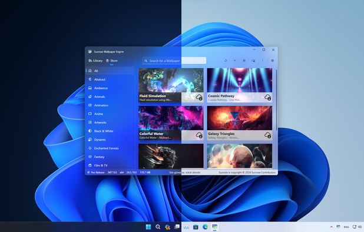
Task: Download Galaxy Triangles via cloud icon
Action: click(268, 135)
